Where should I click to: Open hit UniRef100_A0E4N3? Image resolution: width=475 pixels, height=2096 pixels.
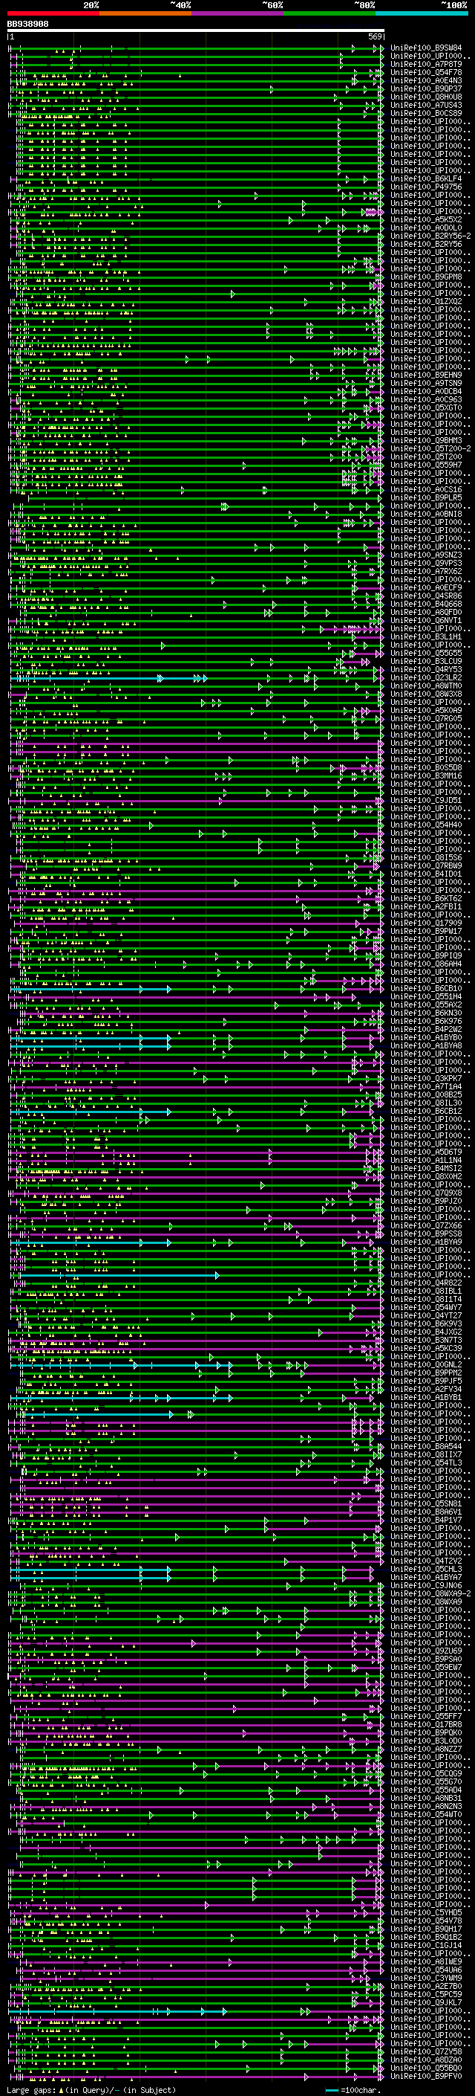(425, 80)
